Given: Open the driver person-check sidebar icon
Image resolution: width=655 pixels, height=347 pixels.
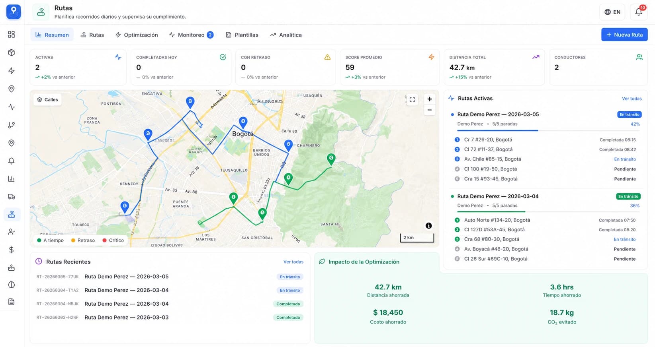Looking at the screenshot, I should pos(12,232).
